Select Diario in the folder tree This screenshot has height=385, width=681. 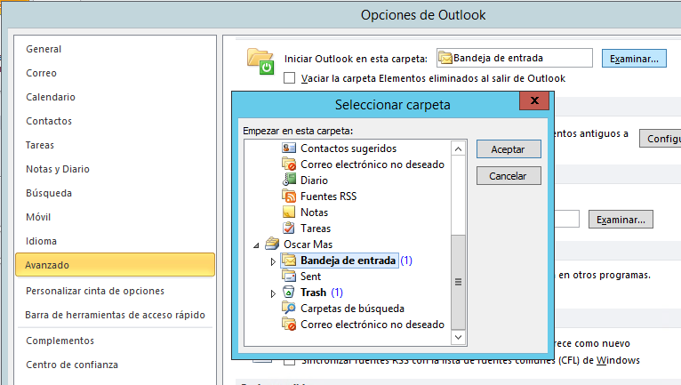pos(314,180)
